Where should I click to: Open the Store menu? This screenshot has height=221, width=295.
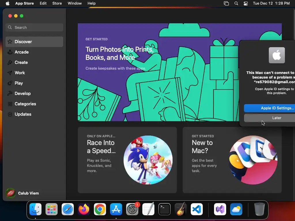(57, 3)
